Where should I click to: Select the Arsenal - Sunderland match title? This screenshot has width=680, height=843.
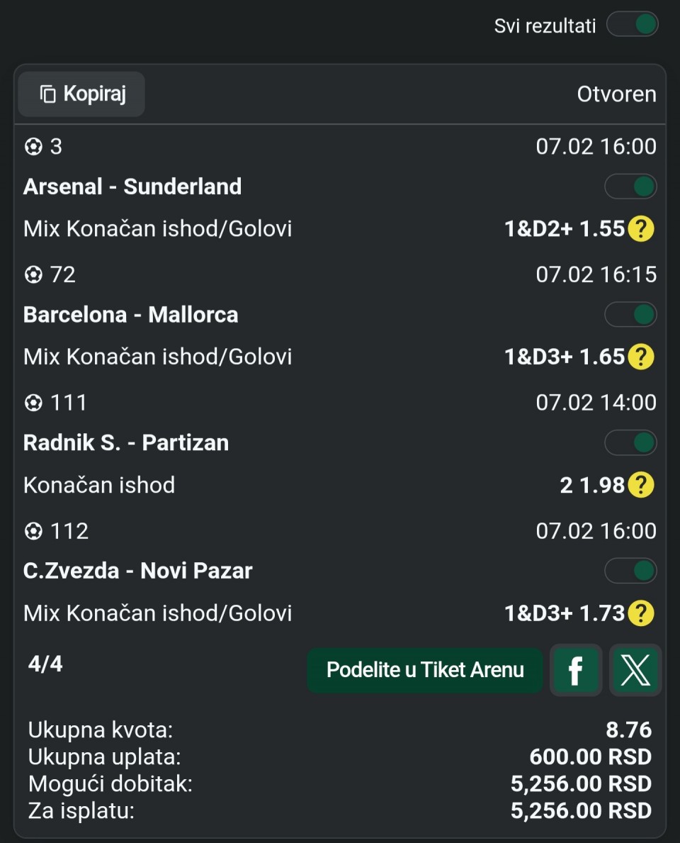[132, 186]
